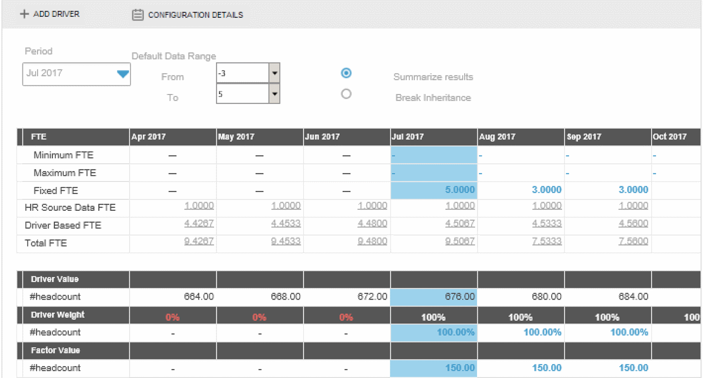Click the Factor Value section header
This screenshot has width=703, height=378.
[x=55, y=350]
